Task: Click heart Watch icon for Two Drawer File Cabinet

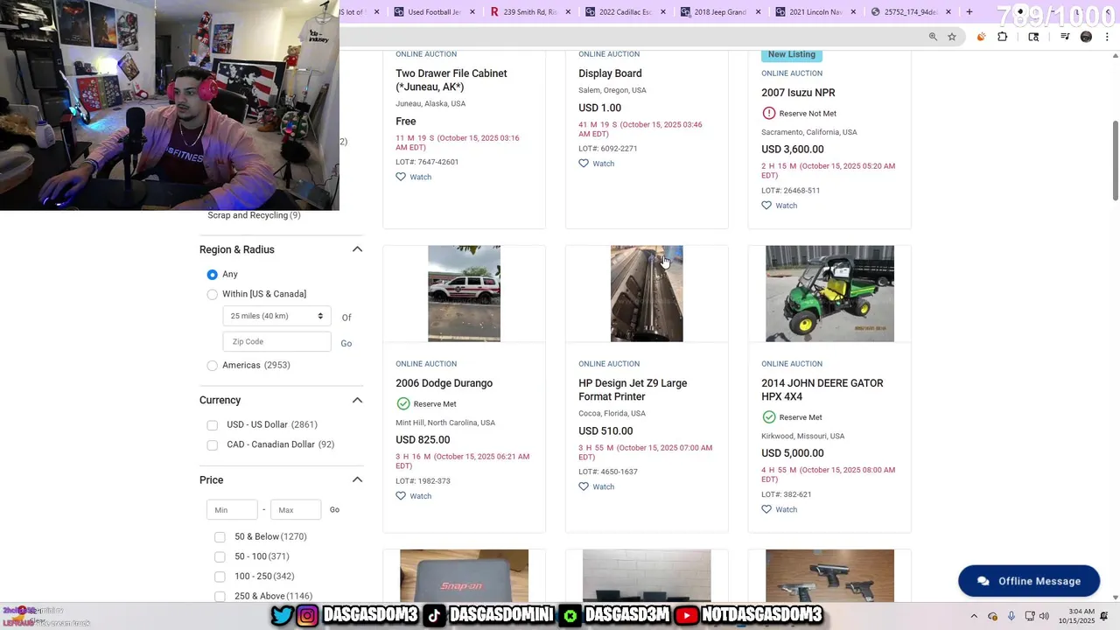Action: click(401, 177)
